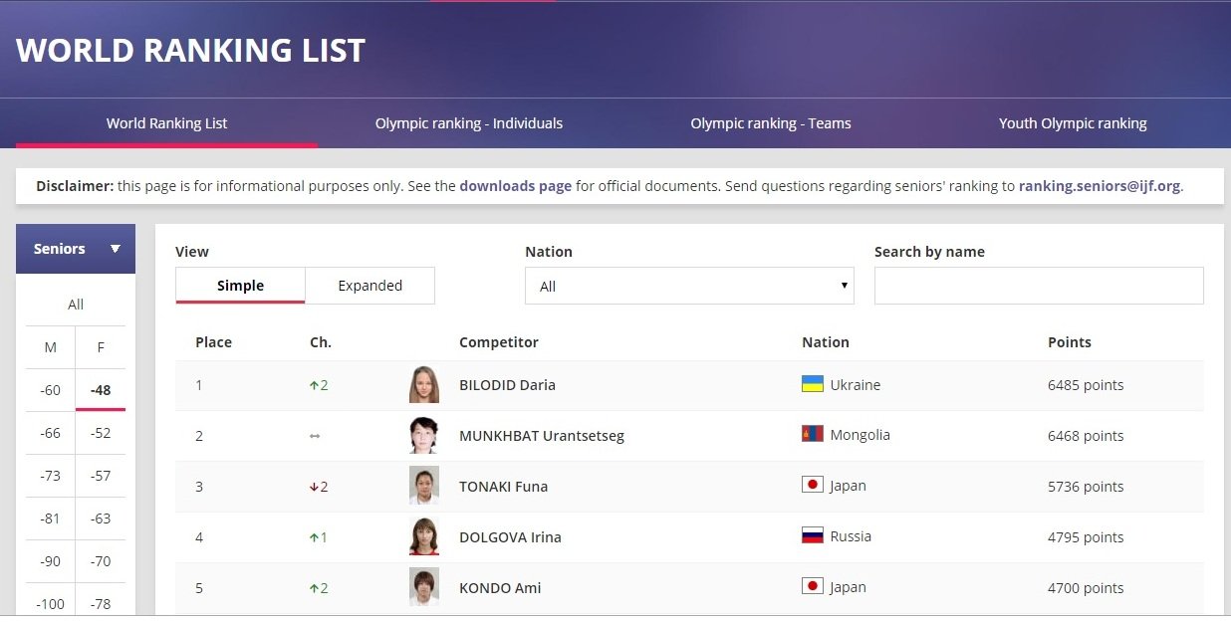The image size is (1231, 622).
Task: Select All weight categories in sidebar
Action: point(76,305)
